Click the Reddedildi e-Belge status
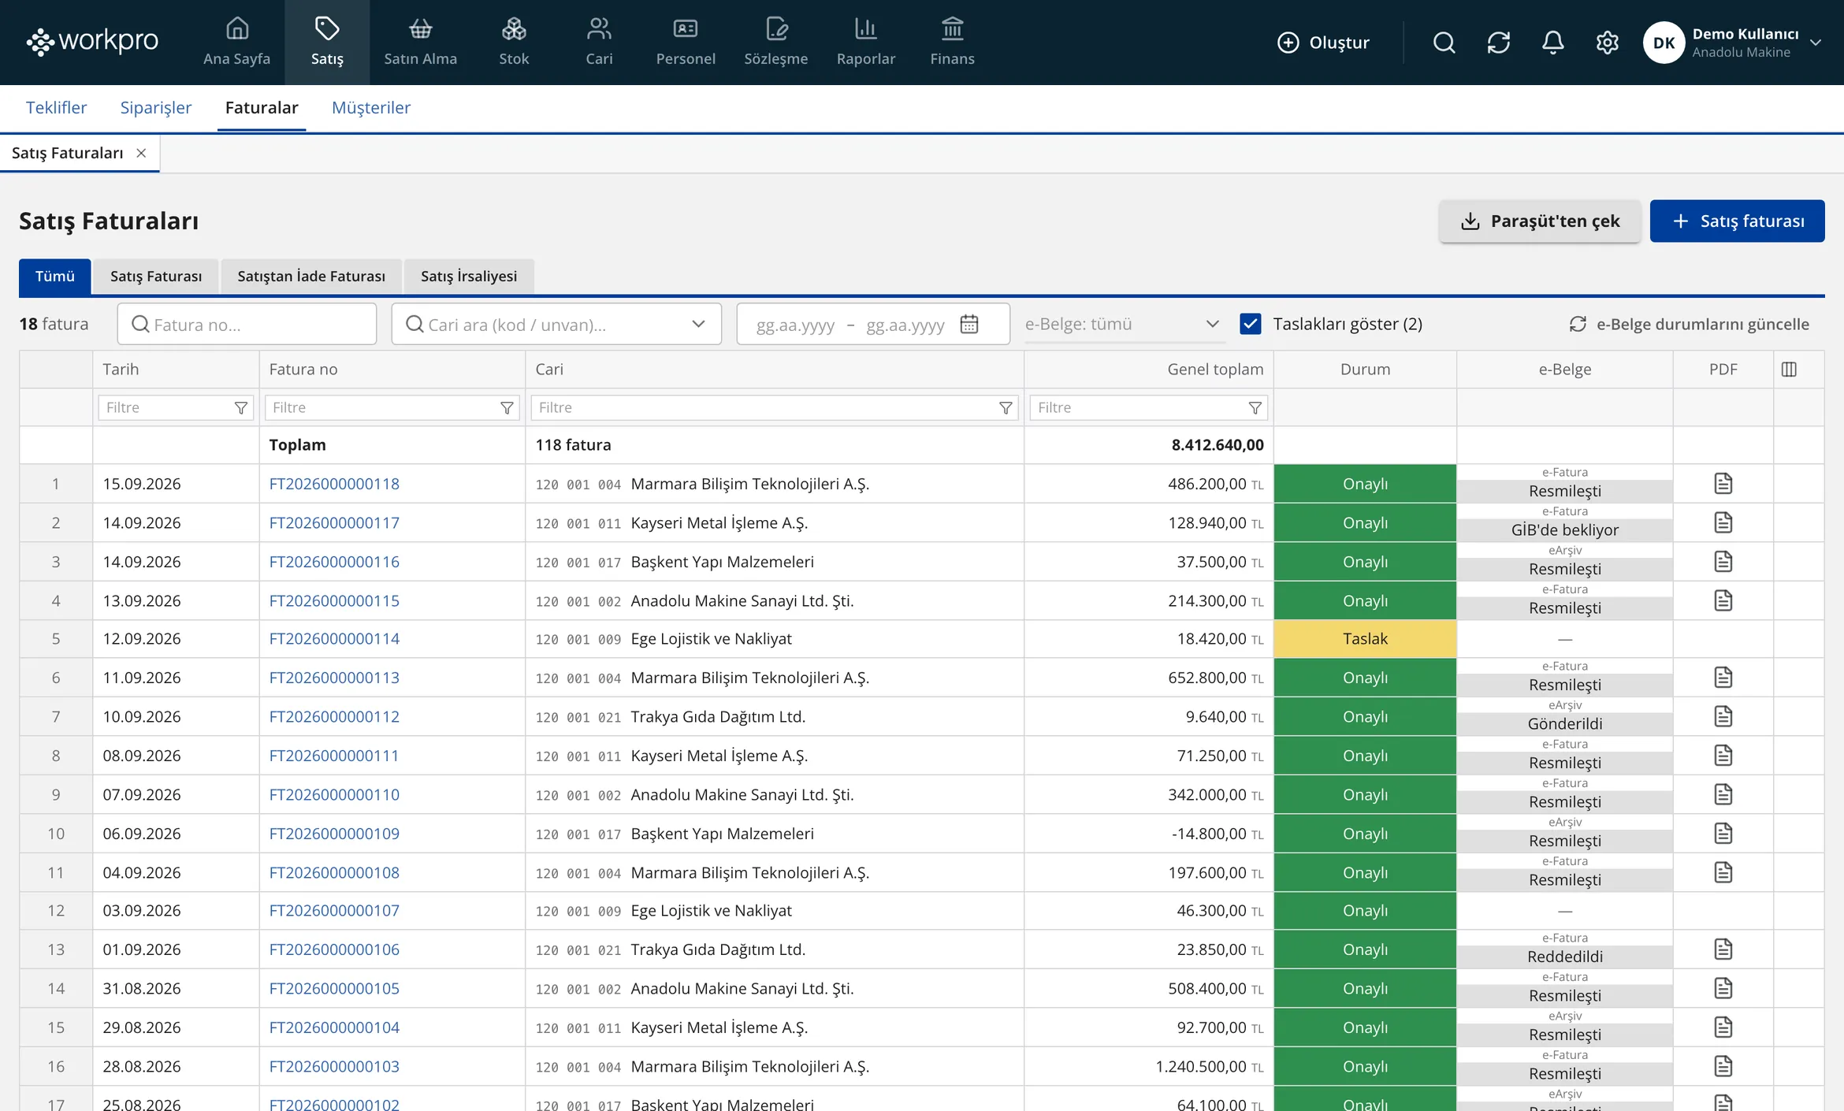Screen dimensions: 1844x1111 (x=1565, y=957)
